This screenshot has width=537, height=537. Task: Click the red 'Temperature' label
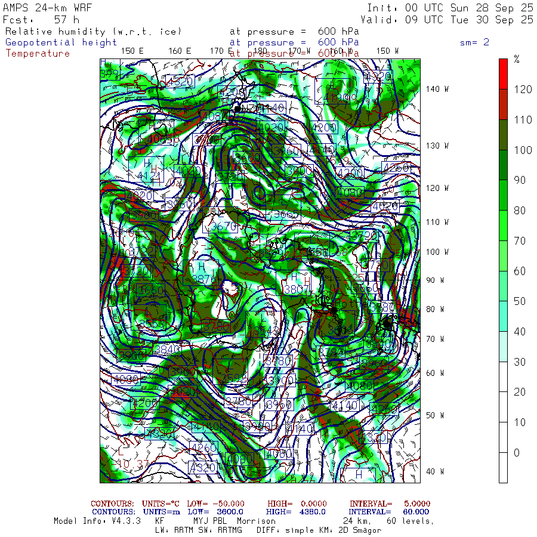[38, 54]
